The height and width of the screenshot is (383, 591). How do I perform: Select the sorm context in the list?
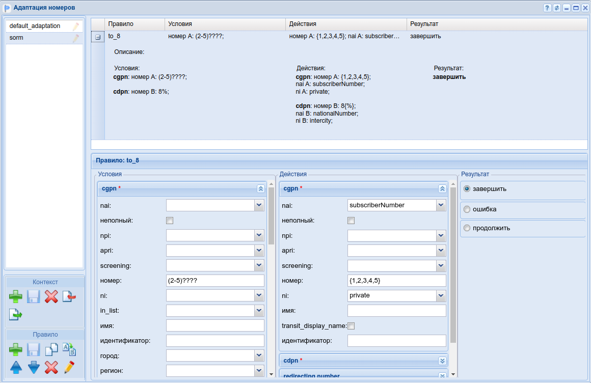pos(16,38)
